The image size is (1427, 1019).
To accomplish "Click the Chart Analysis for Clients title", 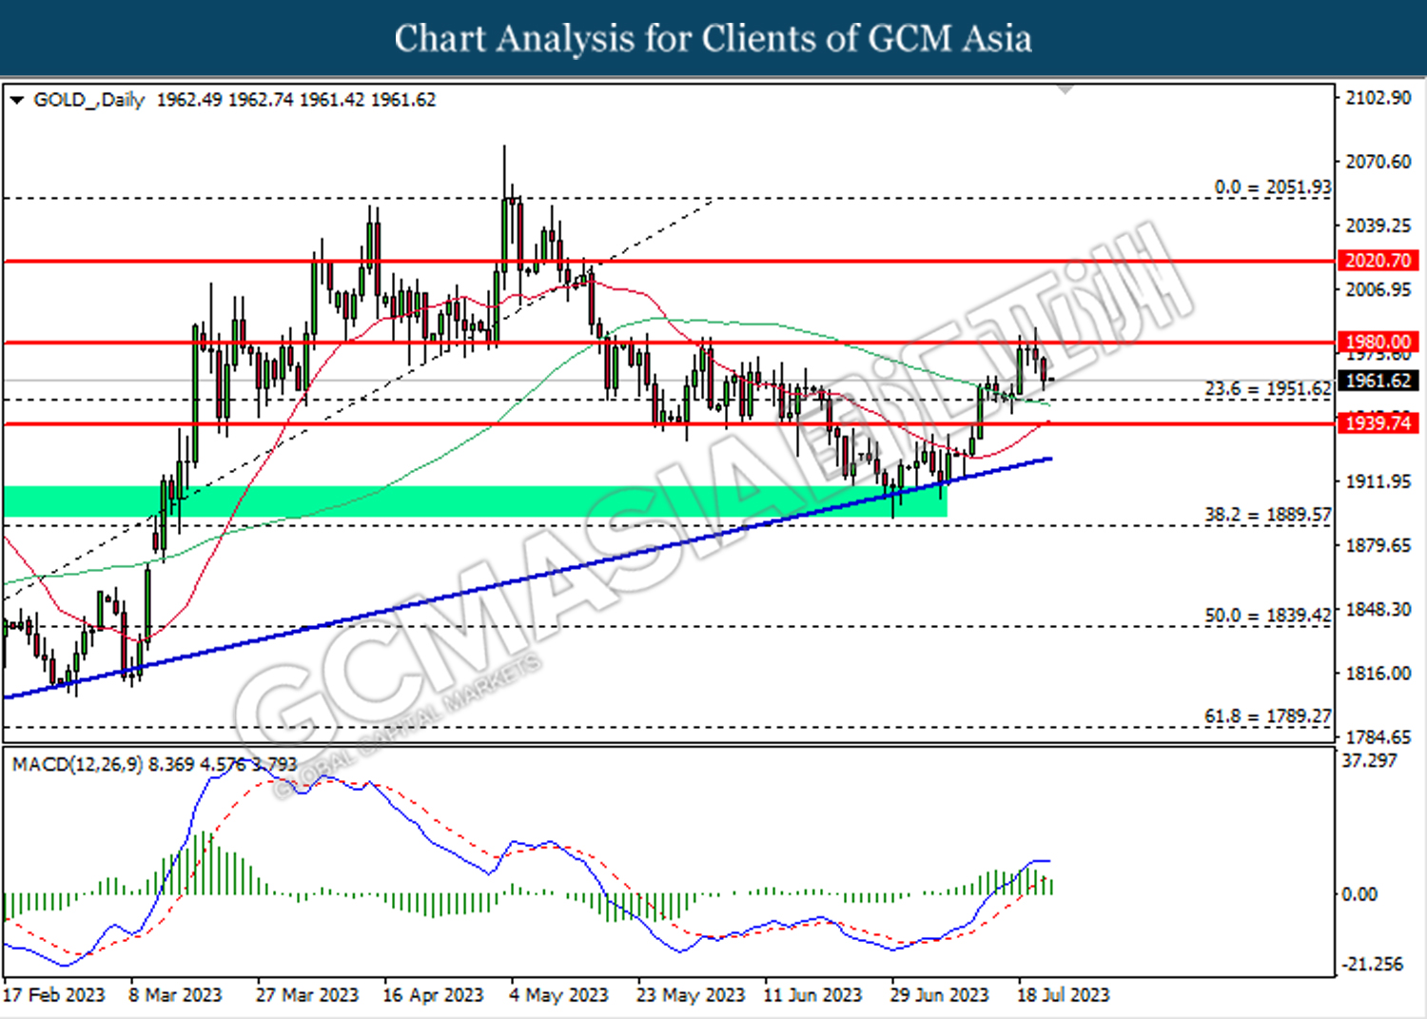I will pyautogui.click(x=713, y=39).
